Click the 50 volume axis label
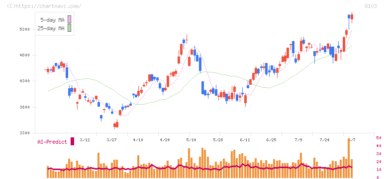Image resolution: width=384 pixels, height=179 pixels. [379, 138]
